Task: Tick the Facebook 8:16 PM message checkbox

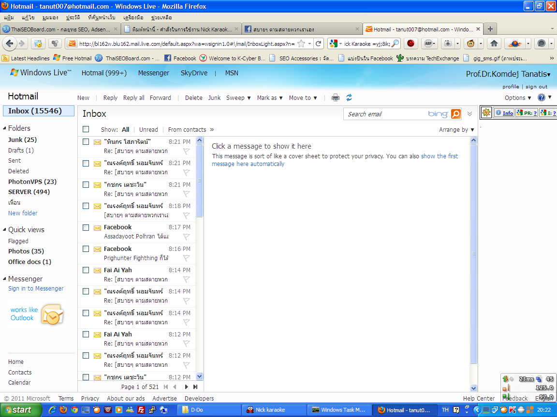Action: point(86,249)
